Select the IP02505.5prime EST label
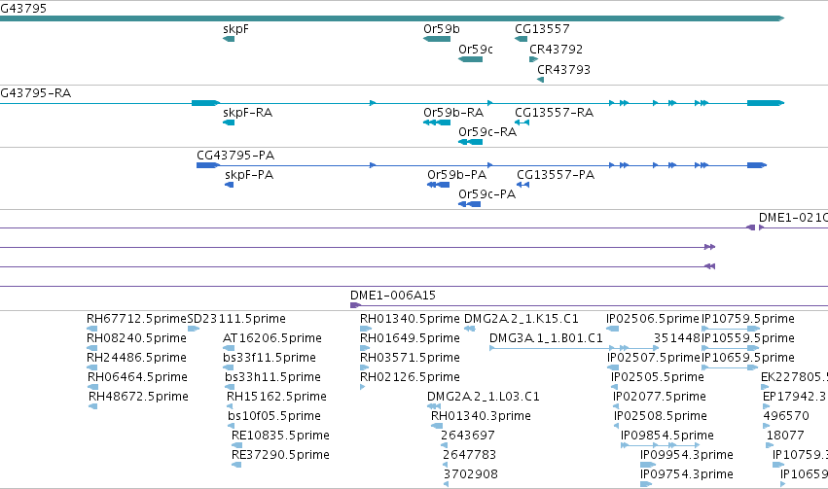 click(658, 377)
